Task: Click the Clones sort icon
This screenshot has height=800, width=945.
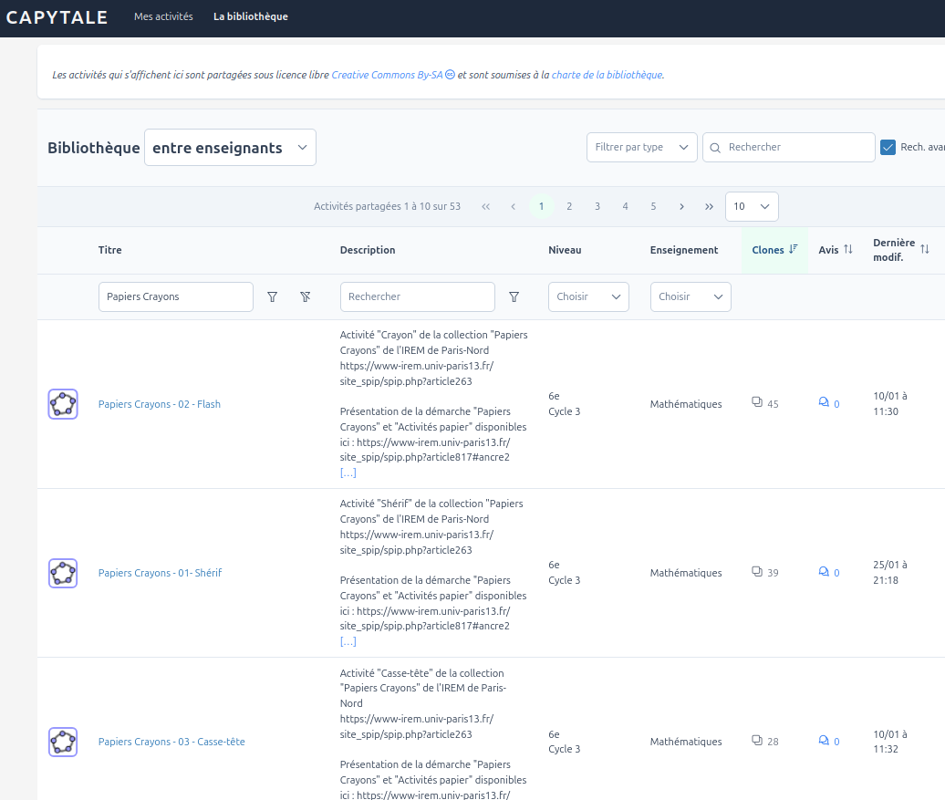Action: (x=794, y=249)
